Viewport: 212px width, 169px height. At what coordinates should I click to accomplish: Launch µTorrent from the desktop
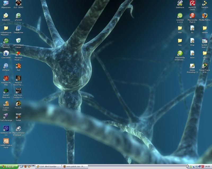[x=18, y=17]
